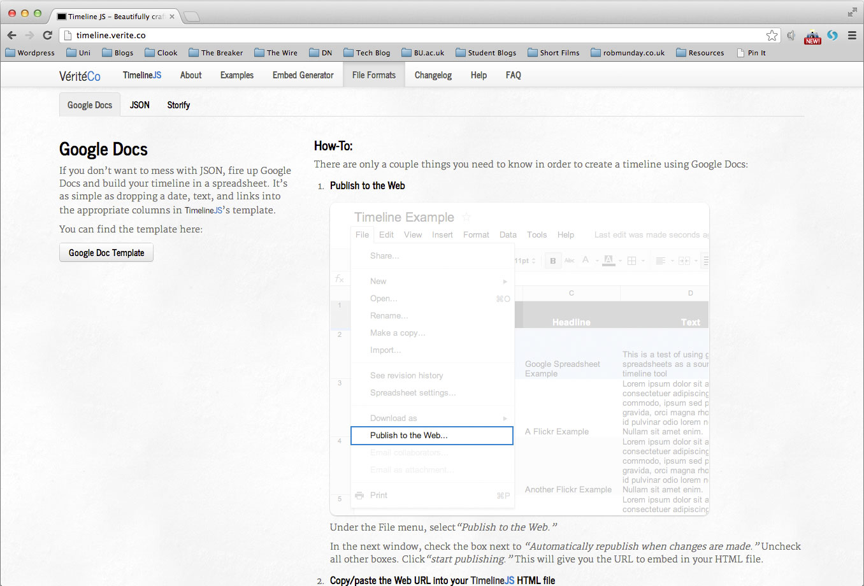Open the Resources bookmarks folder

coord(700,53)
